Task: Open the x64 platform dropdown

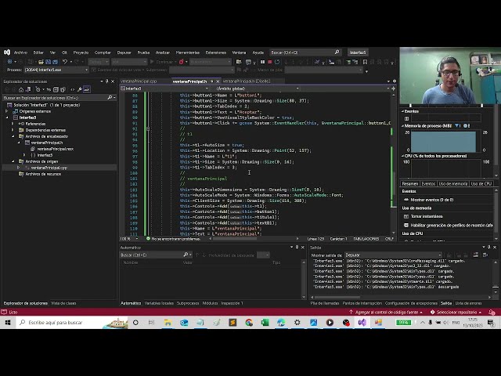Action: click(x=129, y=62)
